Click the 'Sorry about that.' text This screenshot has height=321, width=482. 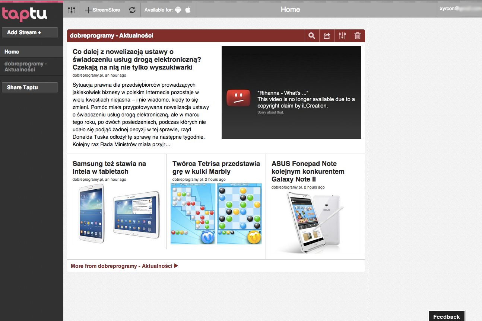270,112
